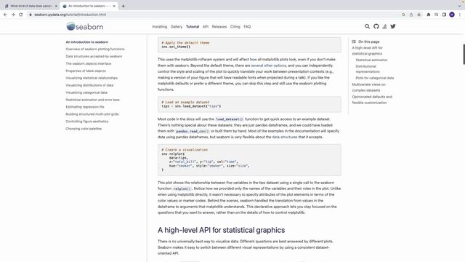
Task: Reload the page
Action: pyautogui.click(x=21, y=15)
